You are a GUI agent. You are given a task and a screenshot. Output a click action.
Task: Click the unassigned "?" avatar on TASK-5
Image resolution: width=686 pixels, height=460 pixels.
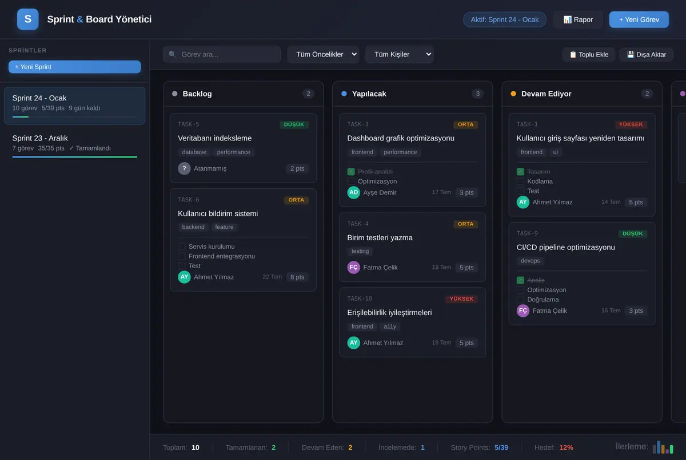point(184,168)
